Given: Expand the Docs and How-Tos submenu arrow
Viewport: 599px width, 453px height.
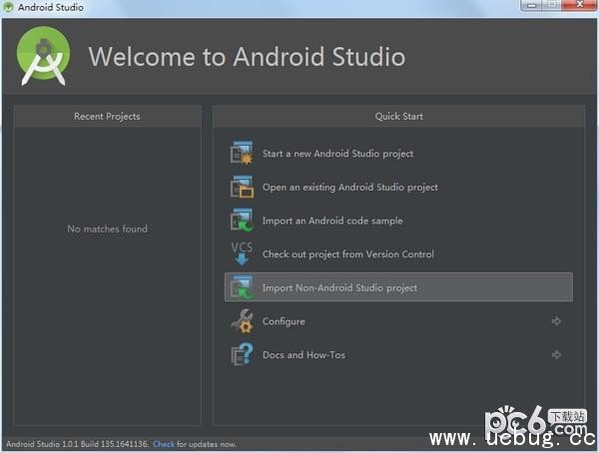Looking at the screenshot, I should tap(556, 355).
